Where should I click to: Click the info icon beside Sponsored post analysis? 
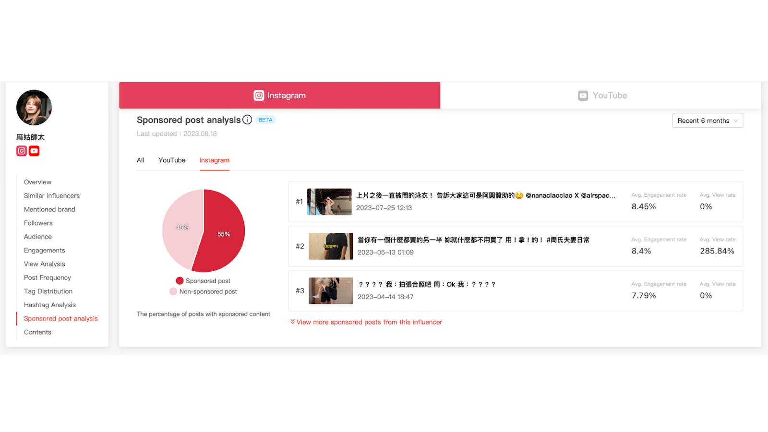(247, 120)
